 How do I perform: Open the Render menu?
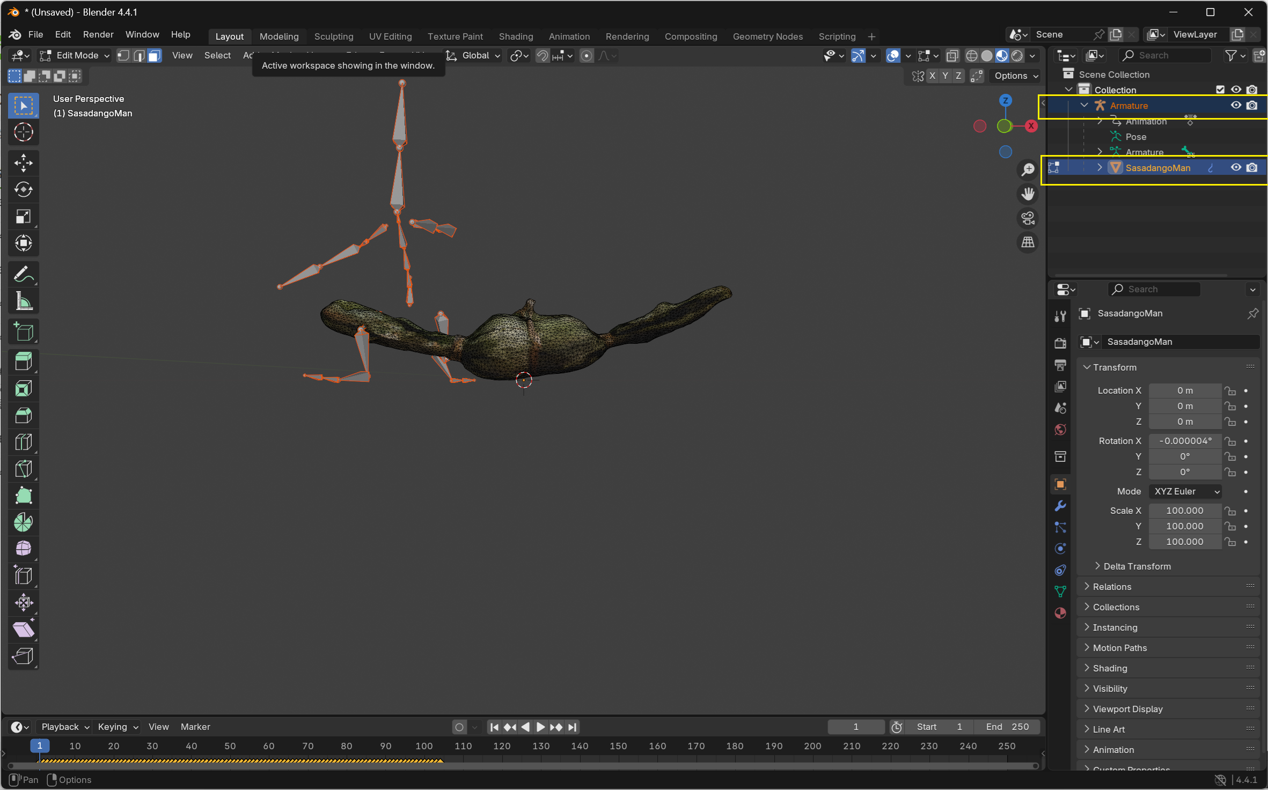(x=98, y=34)
